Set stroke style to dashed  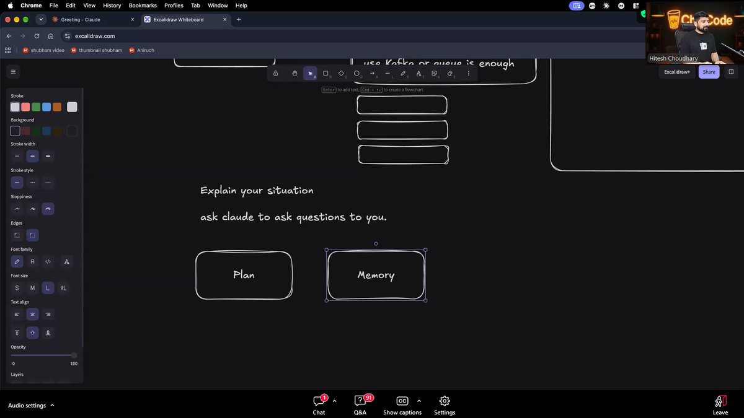[x=32, y=183]
